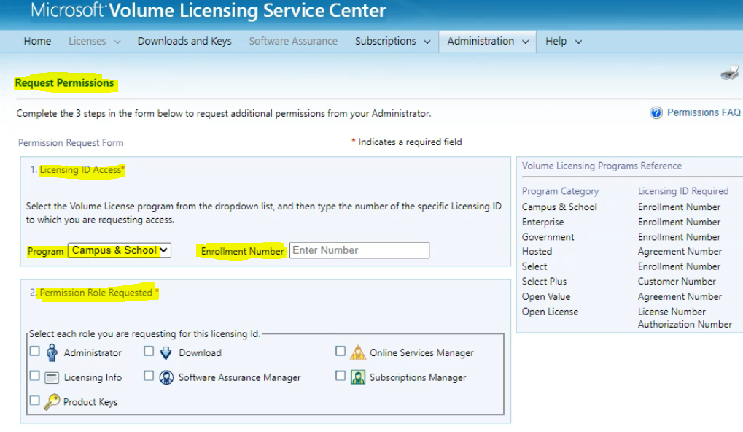The width and height of the screenshot is (743, 432).
Task: Click the Subscriptions Manager icon
Action: pyautogui.click(x=358, y=377)
